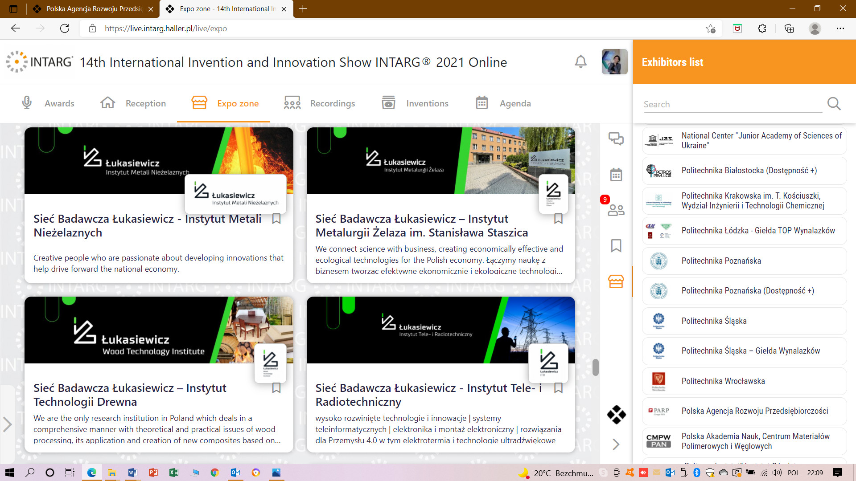
Task: Bookmark the Instytut Metali Nieżelaznych card
Action: coord(276,219)
